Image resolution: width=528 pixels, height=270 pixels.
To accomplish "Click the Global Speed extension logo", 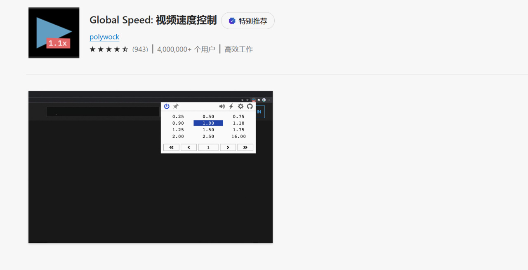I will coord(54,33).
